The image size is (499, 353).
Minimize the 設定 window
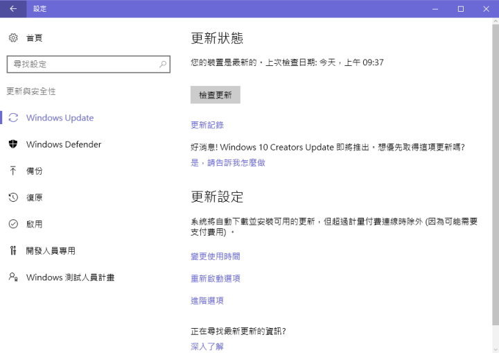(435, 9)
